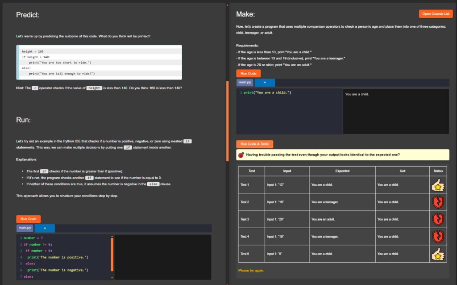
Task: Click the Open Course List button
Action: [436, 13]
